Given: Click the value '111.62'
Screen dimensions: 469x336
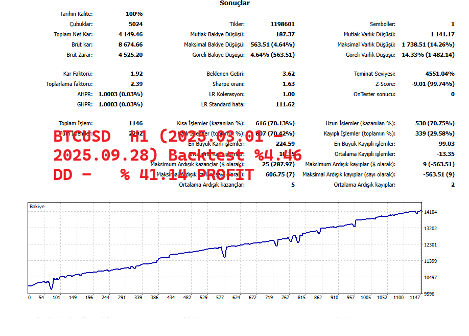Looking at the screenshot, I should 285,104.
